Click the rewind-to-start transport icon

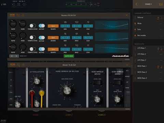[x=13, y=4]
